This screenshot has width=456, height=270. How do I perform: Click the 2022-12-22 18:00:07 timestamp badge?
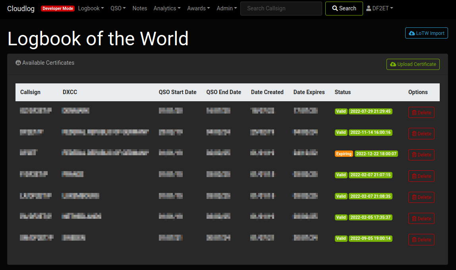(x=376, y=154)
